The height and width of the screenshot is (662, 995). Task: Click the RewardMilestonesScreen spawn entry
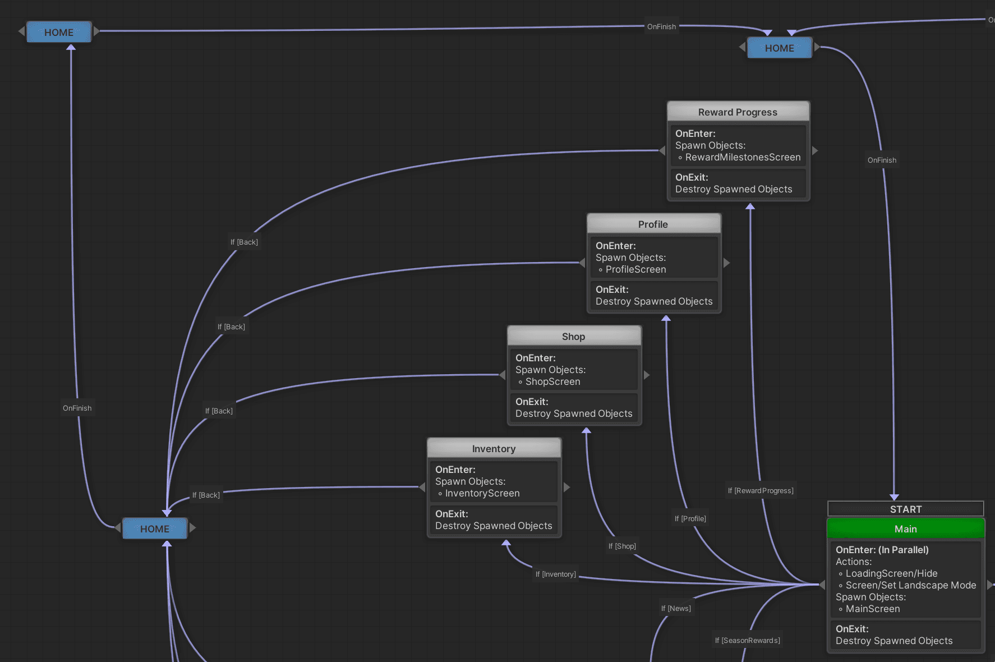click(739, 157)
